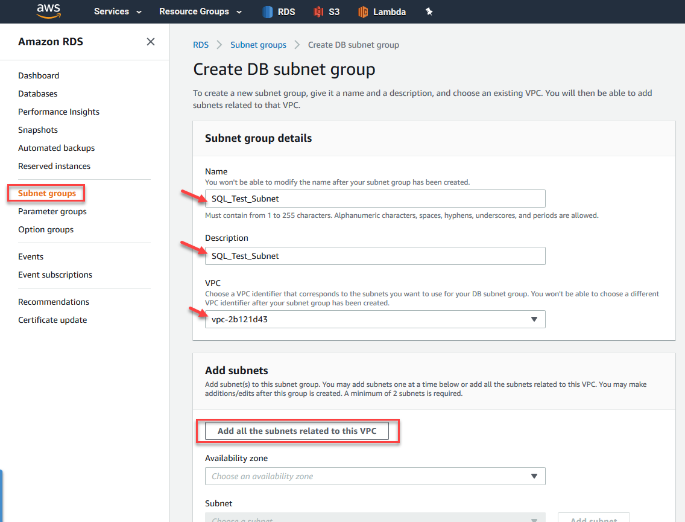Click the RDS breadcrumb link
Viewport: 685px width, 522px height.
[x=201, y=45]
